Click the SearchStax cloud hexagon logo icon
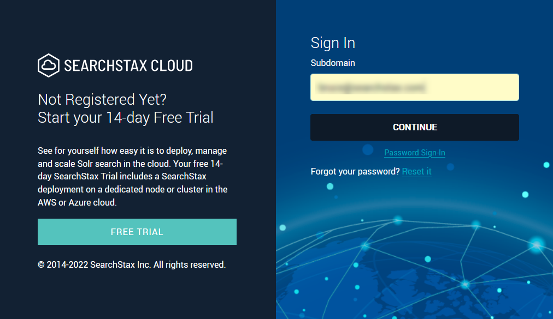The image size is (553, 319). (48, 65)
